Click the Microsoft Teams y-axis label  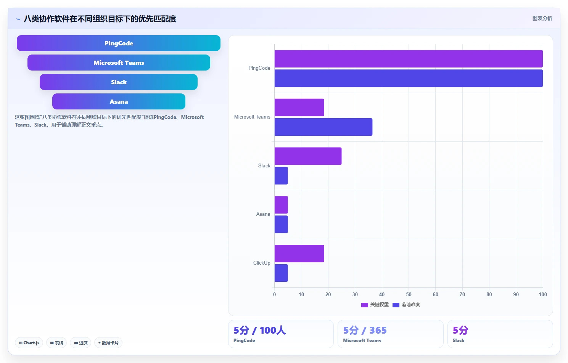(x=252, y=117)
